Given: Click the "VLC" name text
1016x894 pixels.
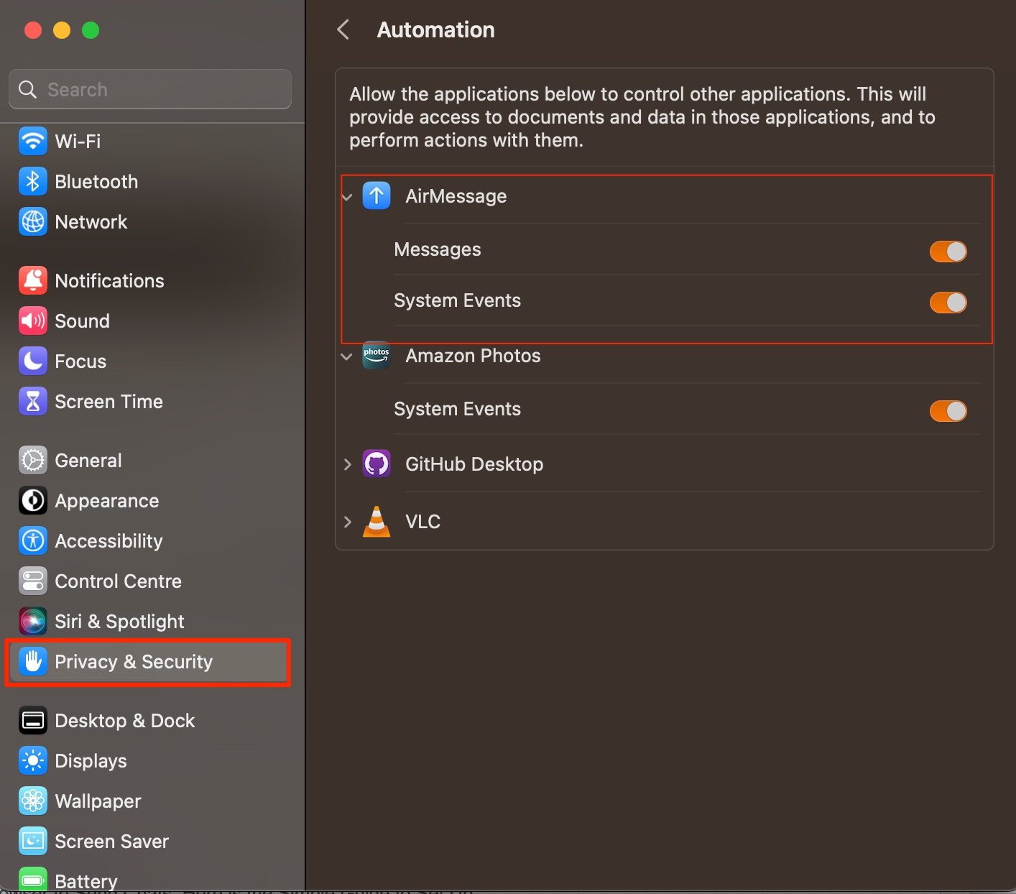Looking at the screenshot, I should (x=423, y=522).
